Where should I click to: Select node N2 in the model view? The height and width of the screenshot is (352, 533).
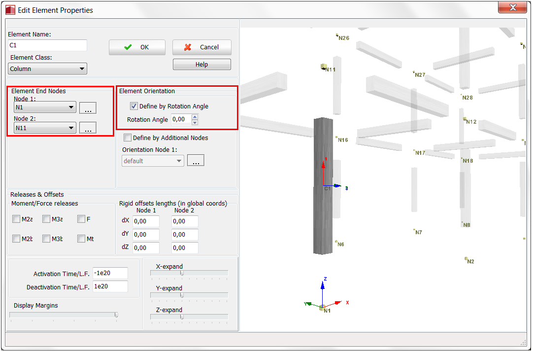pos(466,259)
